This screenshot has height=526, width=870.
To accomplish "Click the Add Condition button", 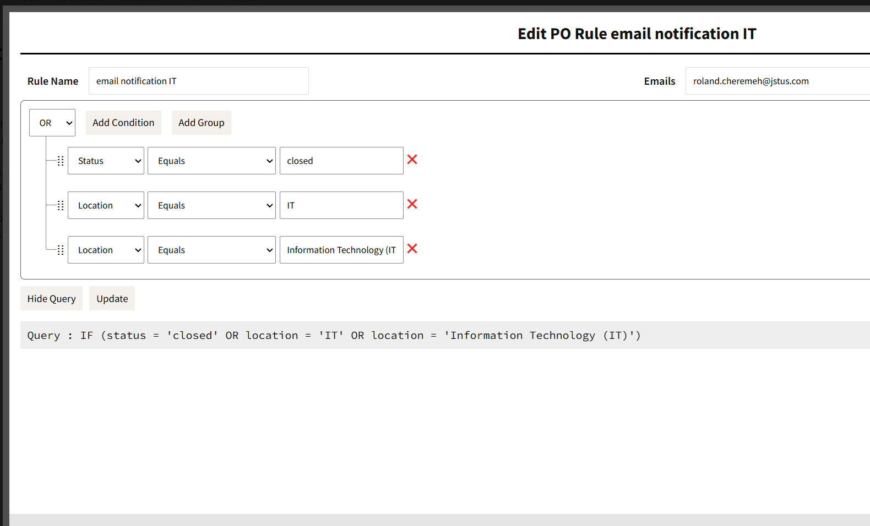I will pos(123,123).
